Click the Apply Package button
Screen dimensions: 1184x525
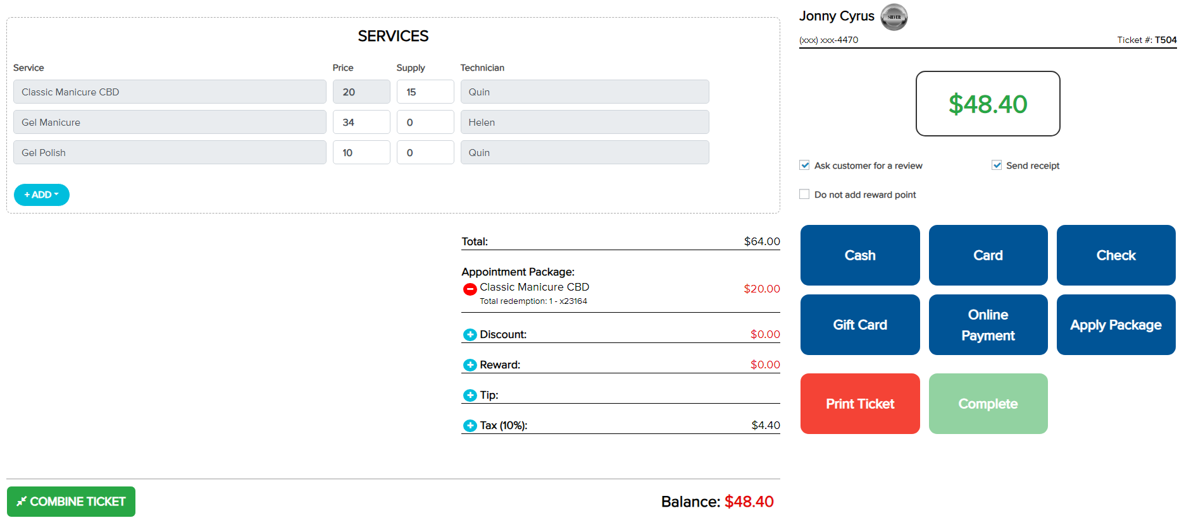(1116, 325)
